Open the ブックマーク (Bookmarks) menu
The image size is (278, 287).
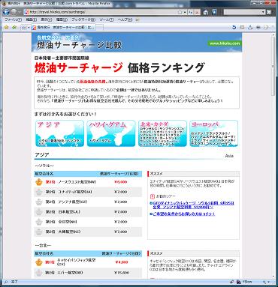(83, 19)
